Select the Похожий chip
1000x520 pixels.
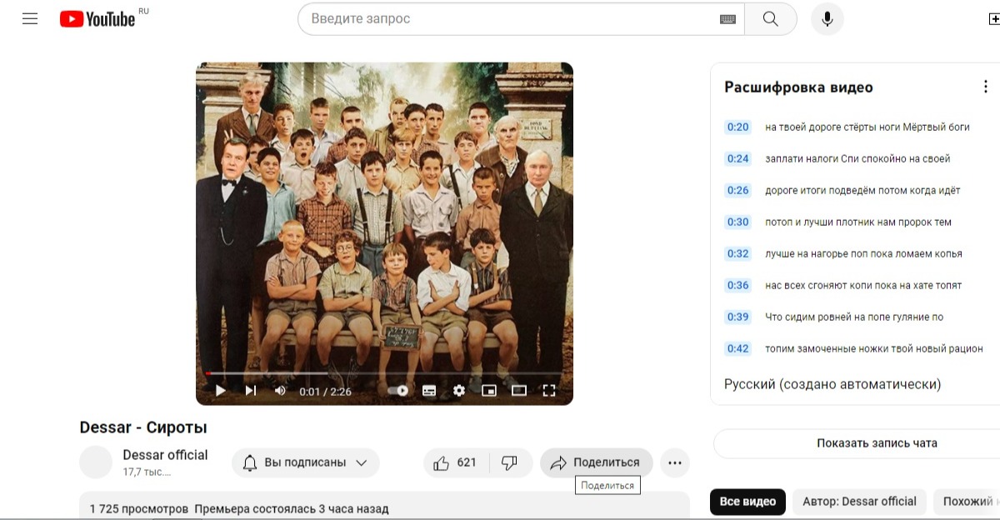[x=968, y=502]
